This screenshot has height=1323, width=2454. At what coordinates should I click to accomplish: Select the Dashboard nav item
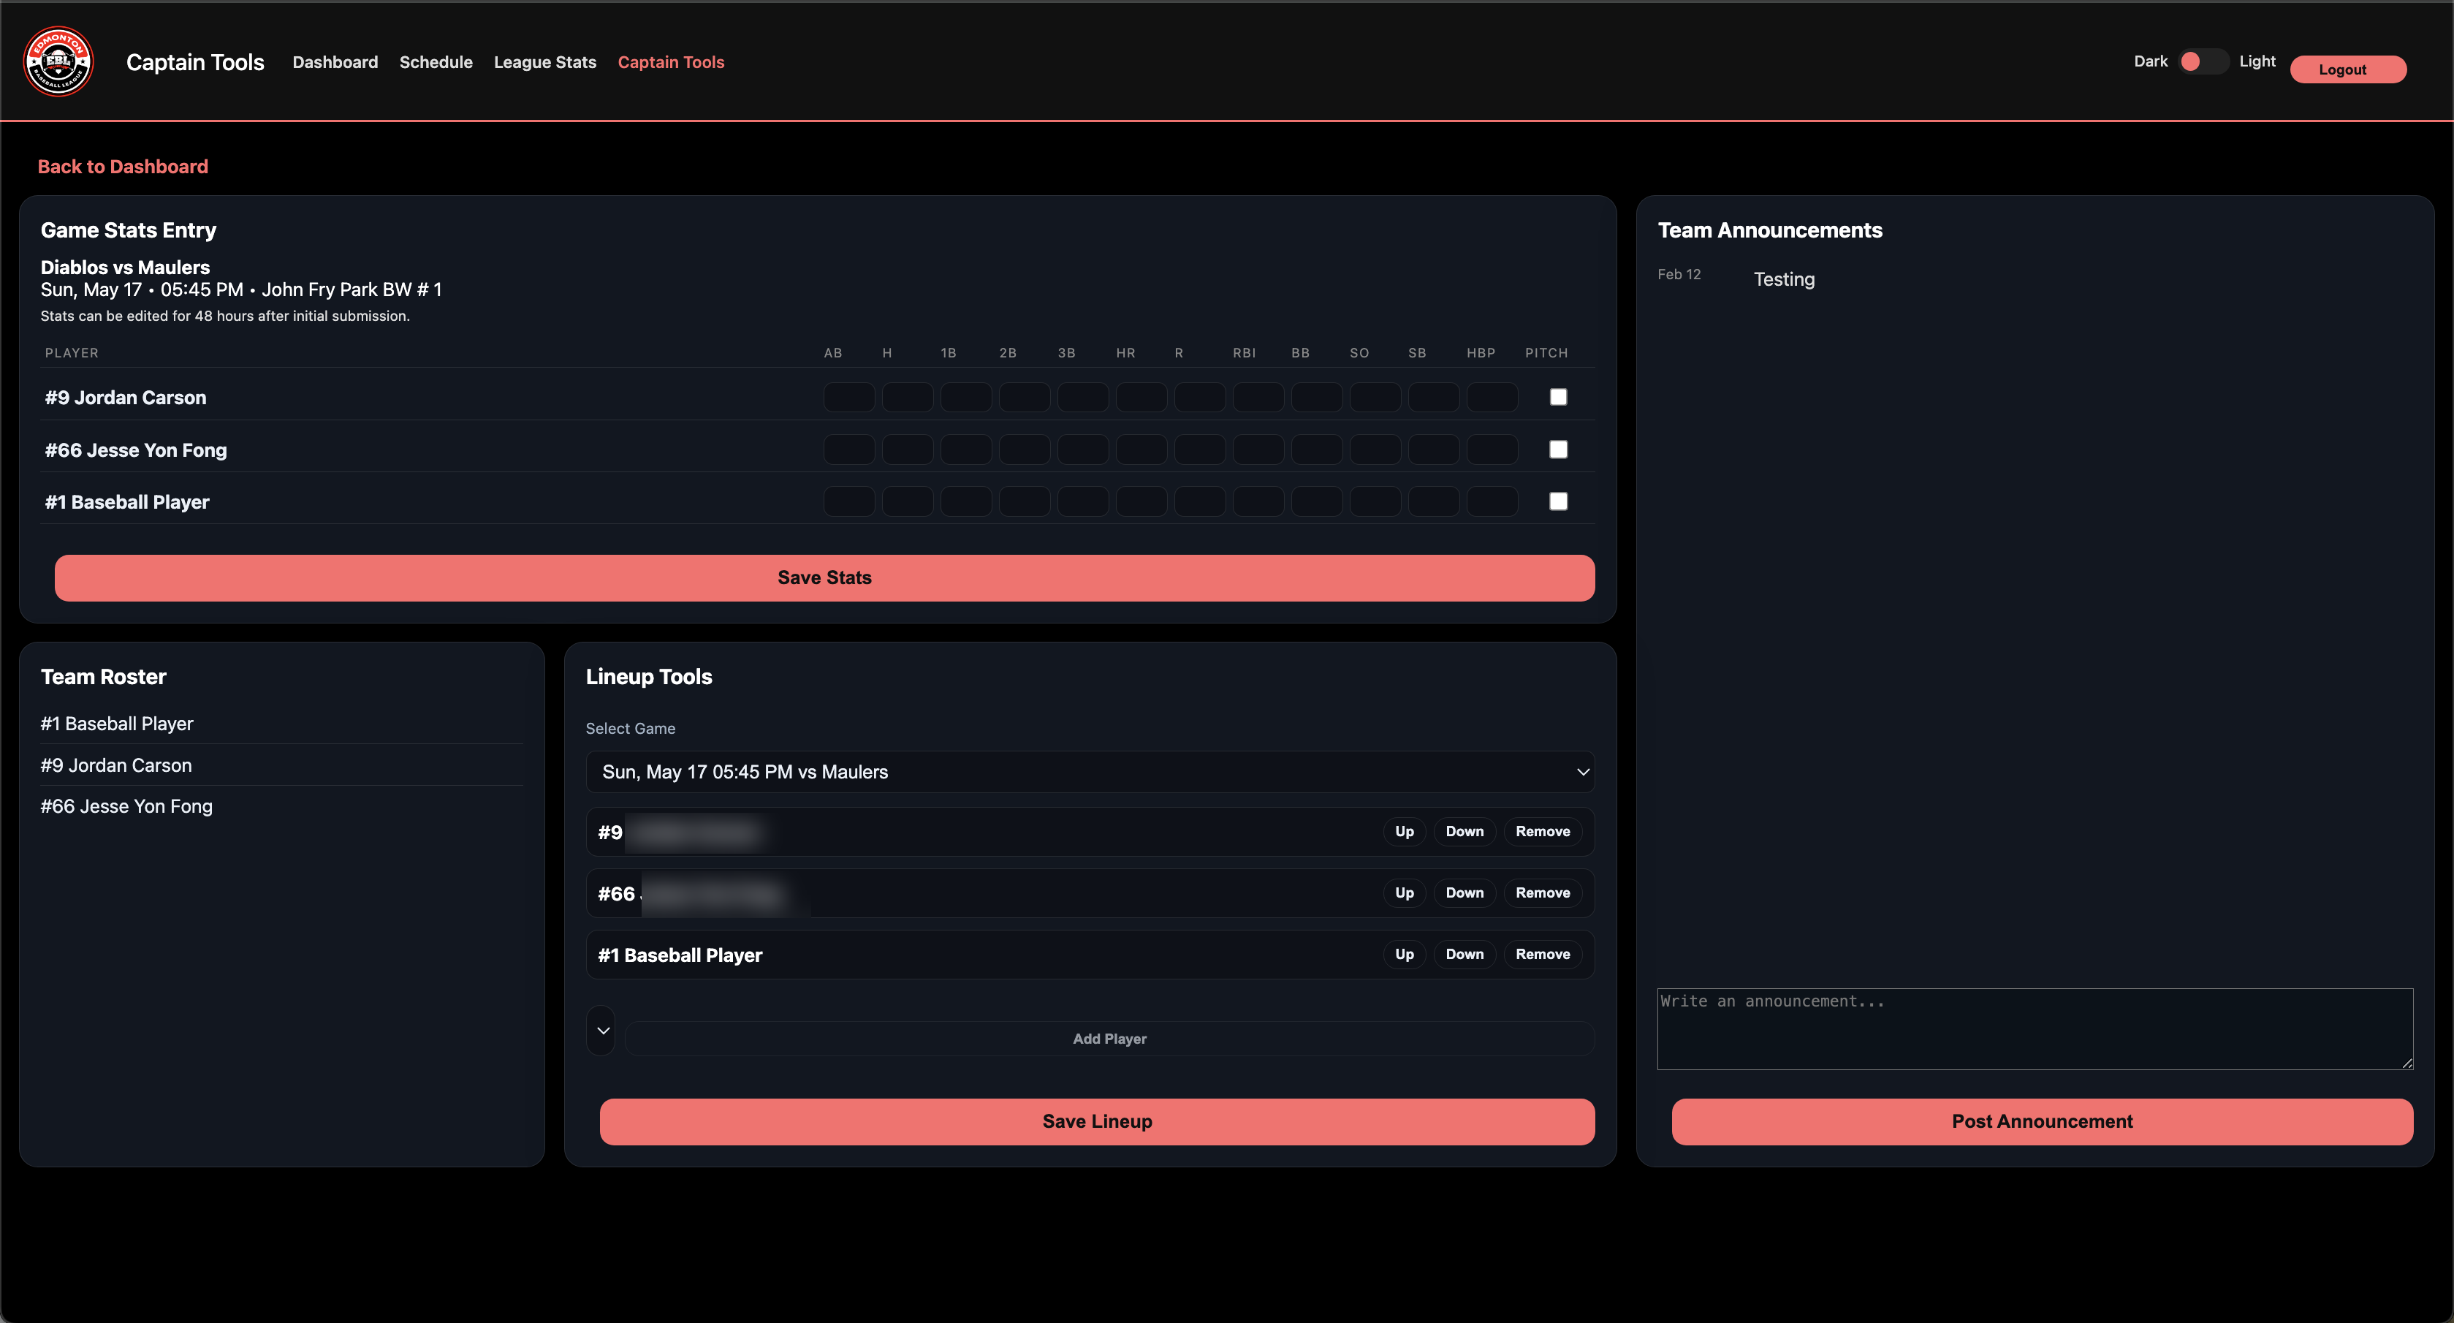pyautogui.click(x=335, y=62)
